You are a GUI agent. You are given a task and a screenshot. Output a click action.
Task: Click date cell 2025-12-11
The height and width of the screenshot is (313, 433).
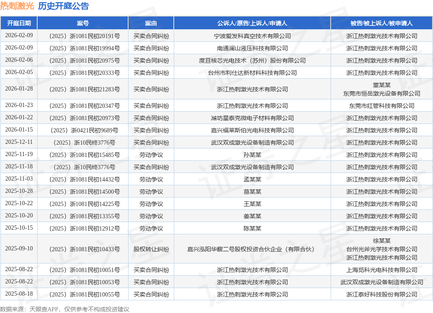click(x=19, y=142)
